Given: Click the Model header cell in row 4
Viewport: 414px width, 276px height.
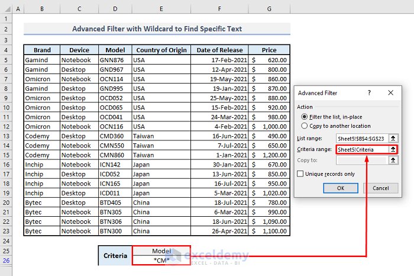Looking at the screenshot, I should [115, 50].
